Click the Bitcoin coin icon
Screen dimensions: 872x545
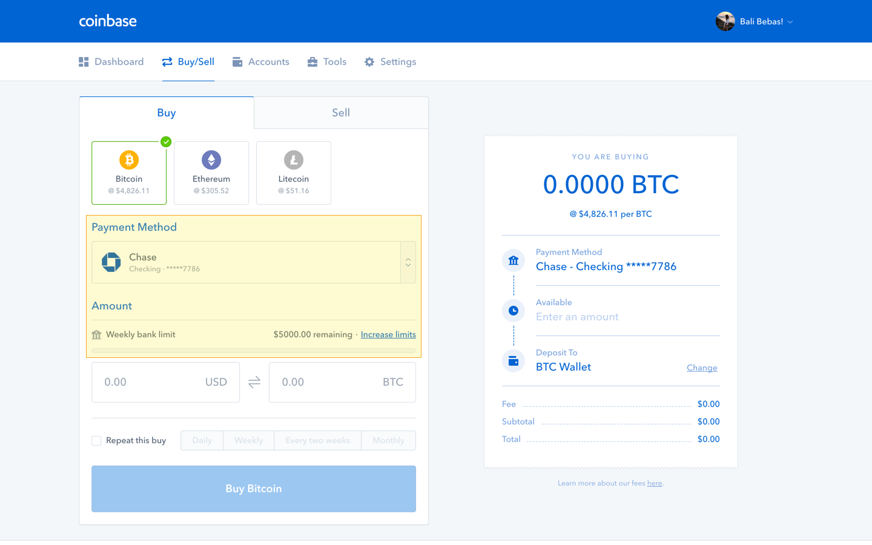(129, 160)
